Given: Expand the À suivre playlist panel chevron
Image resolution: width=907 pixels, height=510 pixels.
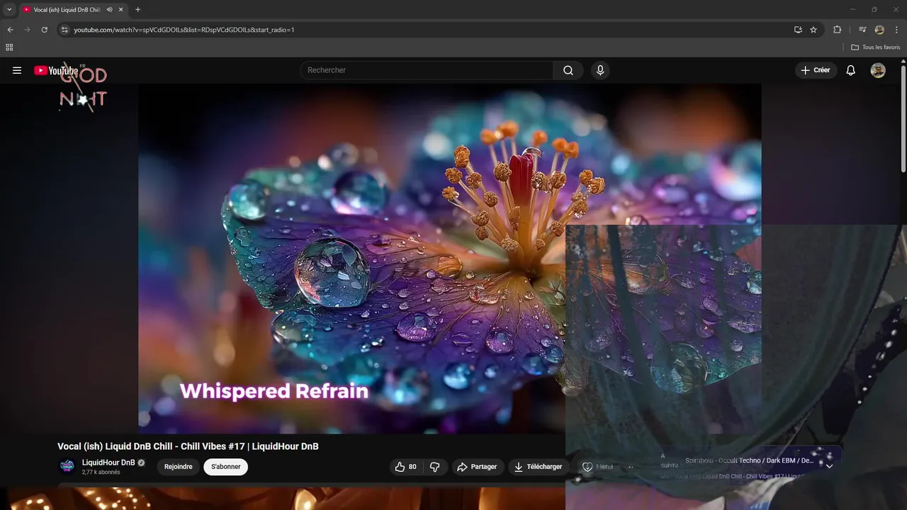Looking at the screenshot, I should click(x=829, y=465).
